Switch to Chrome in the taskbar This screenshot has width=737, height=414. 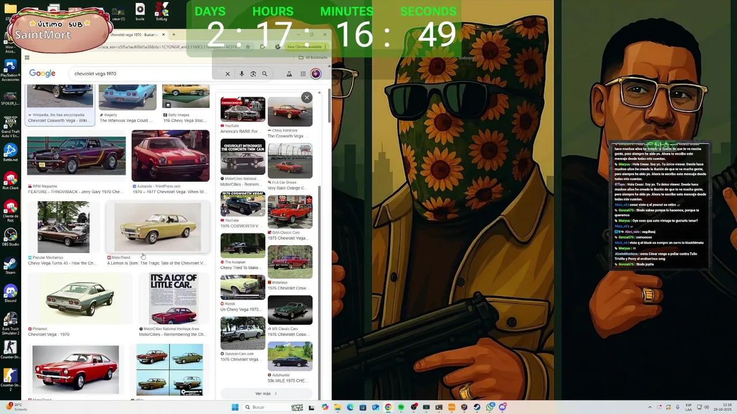point(388,407)
